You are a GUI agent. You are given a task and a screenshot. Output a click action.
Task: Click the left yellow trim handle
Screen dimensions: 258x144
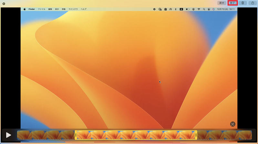click(x=76, y=135)
